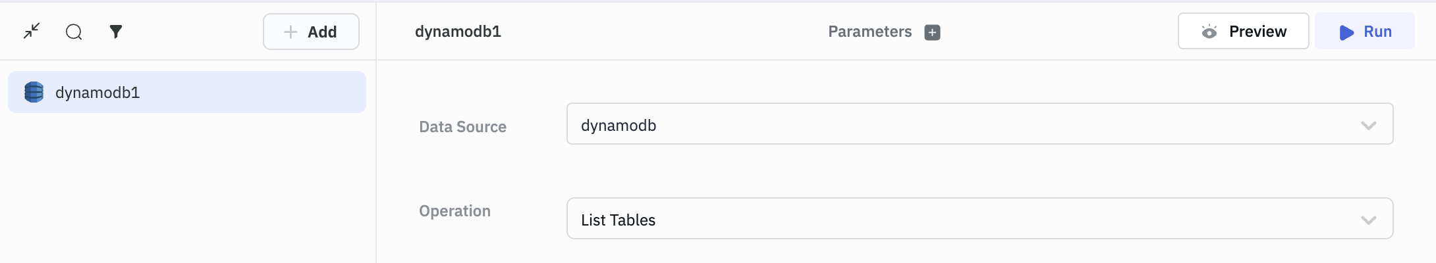Click the Parameters label
This screenshot has height=263, width=1436.
870,32
